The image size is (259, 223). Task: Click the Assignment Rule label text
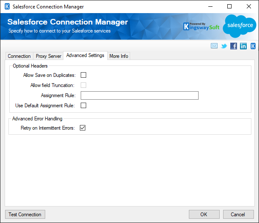click(58, 95)
